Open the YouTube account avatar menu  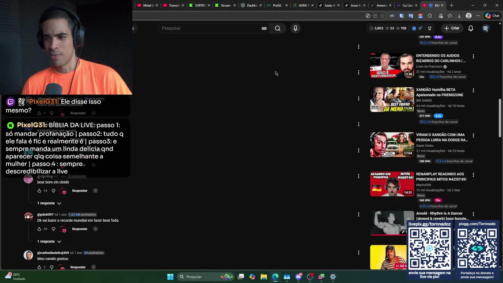pyautogui.click(x=486, y=28)
